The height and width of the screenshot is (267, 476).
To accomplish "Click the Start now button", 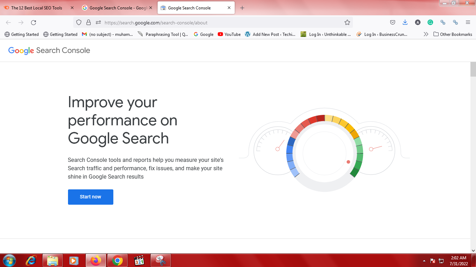I will (x=90, y=197).
